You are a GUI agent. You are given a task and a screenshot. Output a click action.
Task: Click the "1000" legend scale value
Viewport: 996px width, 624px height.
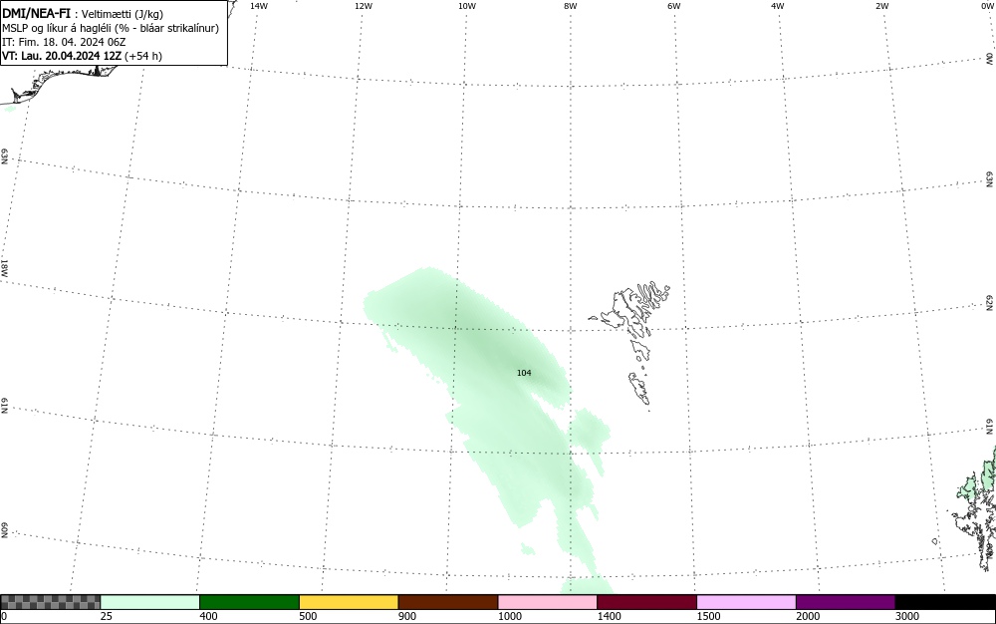(509, 616)
